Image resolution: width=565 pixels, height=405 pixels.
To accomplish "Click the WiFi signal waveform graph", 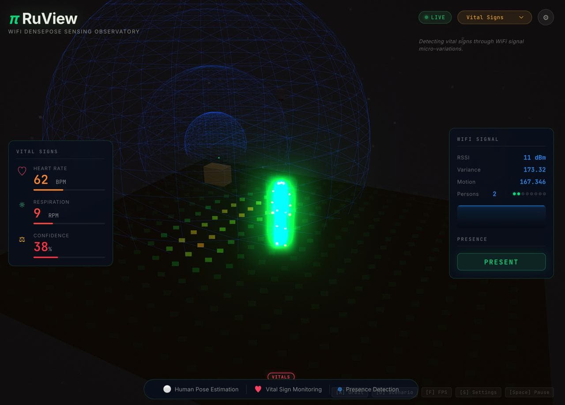I will pos(501,216).
